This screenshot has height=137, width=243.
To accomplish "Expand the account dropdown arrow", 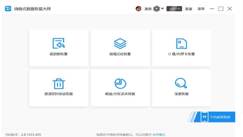I will (x=162, y=9).
